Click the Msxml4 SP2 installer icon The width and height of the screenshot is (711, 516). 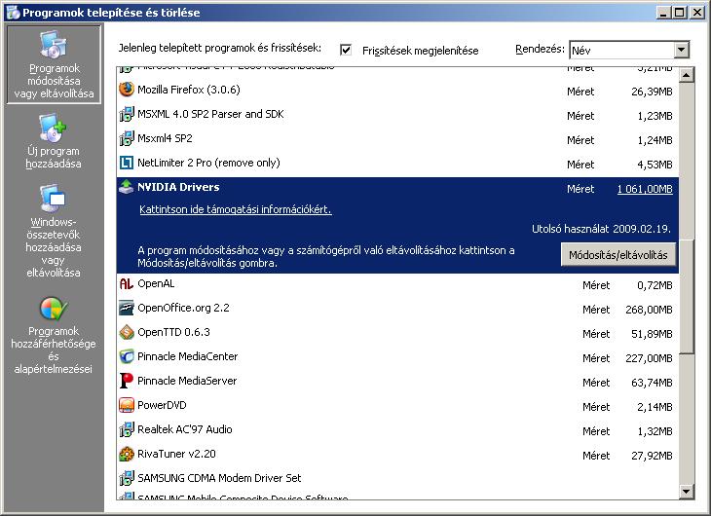tap(127, 138)
